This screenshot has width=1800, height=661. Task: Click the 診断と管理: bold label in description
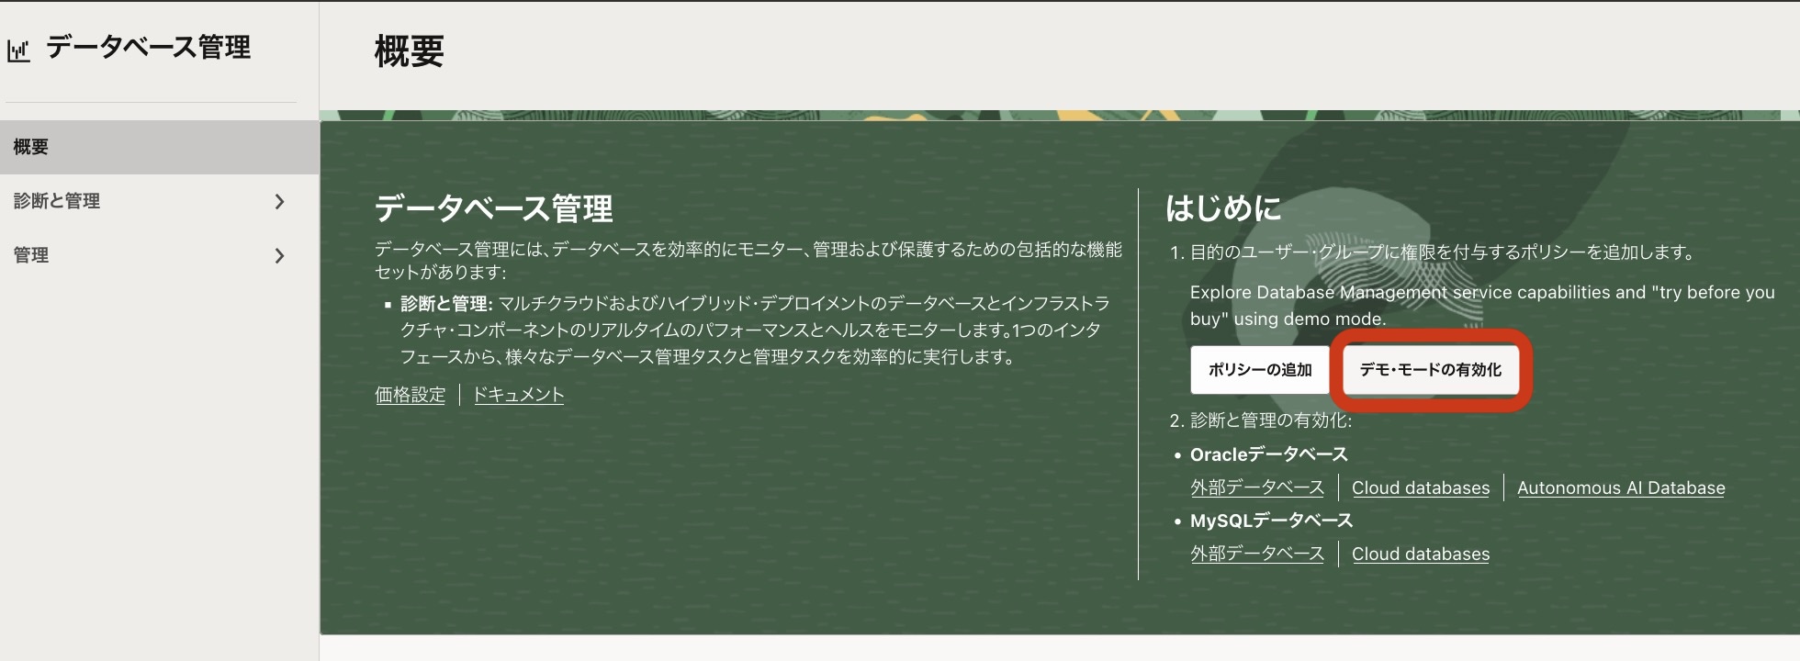[446, 304]
